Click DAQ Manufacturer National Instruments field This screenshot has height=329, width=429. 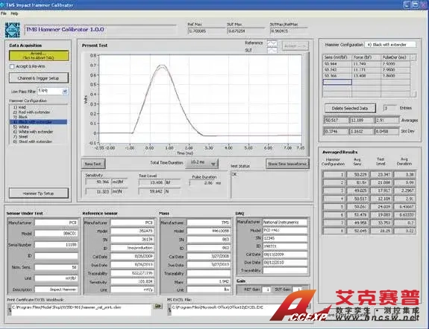285,223
